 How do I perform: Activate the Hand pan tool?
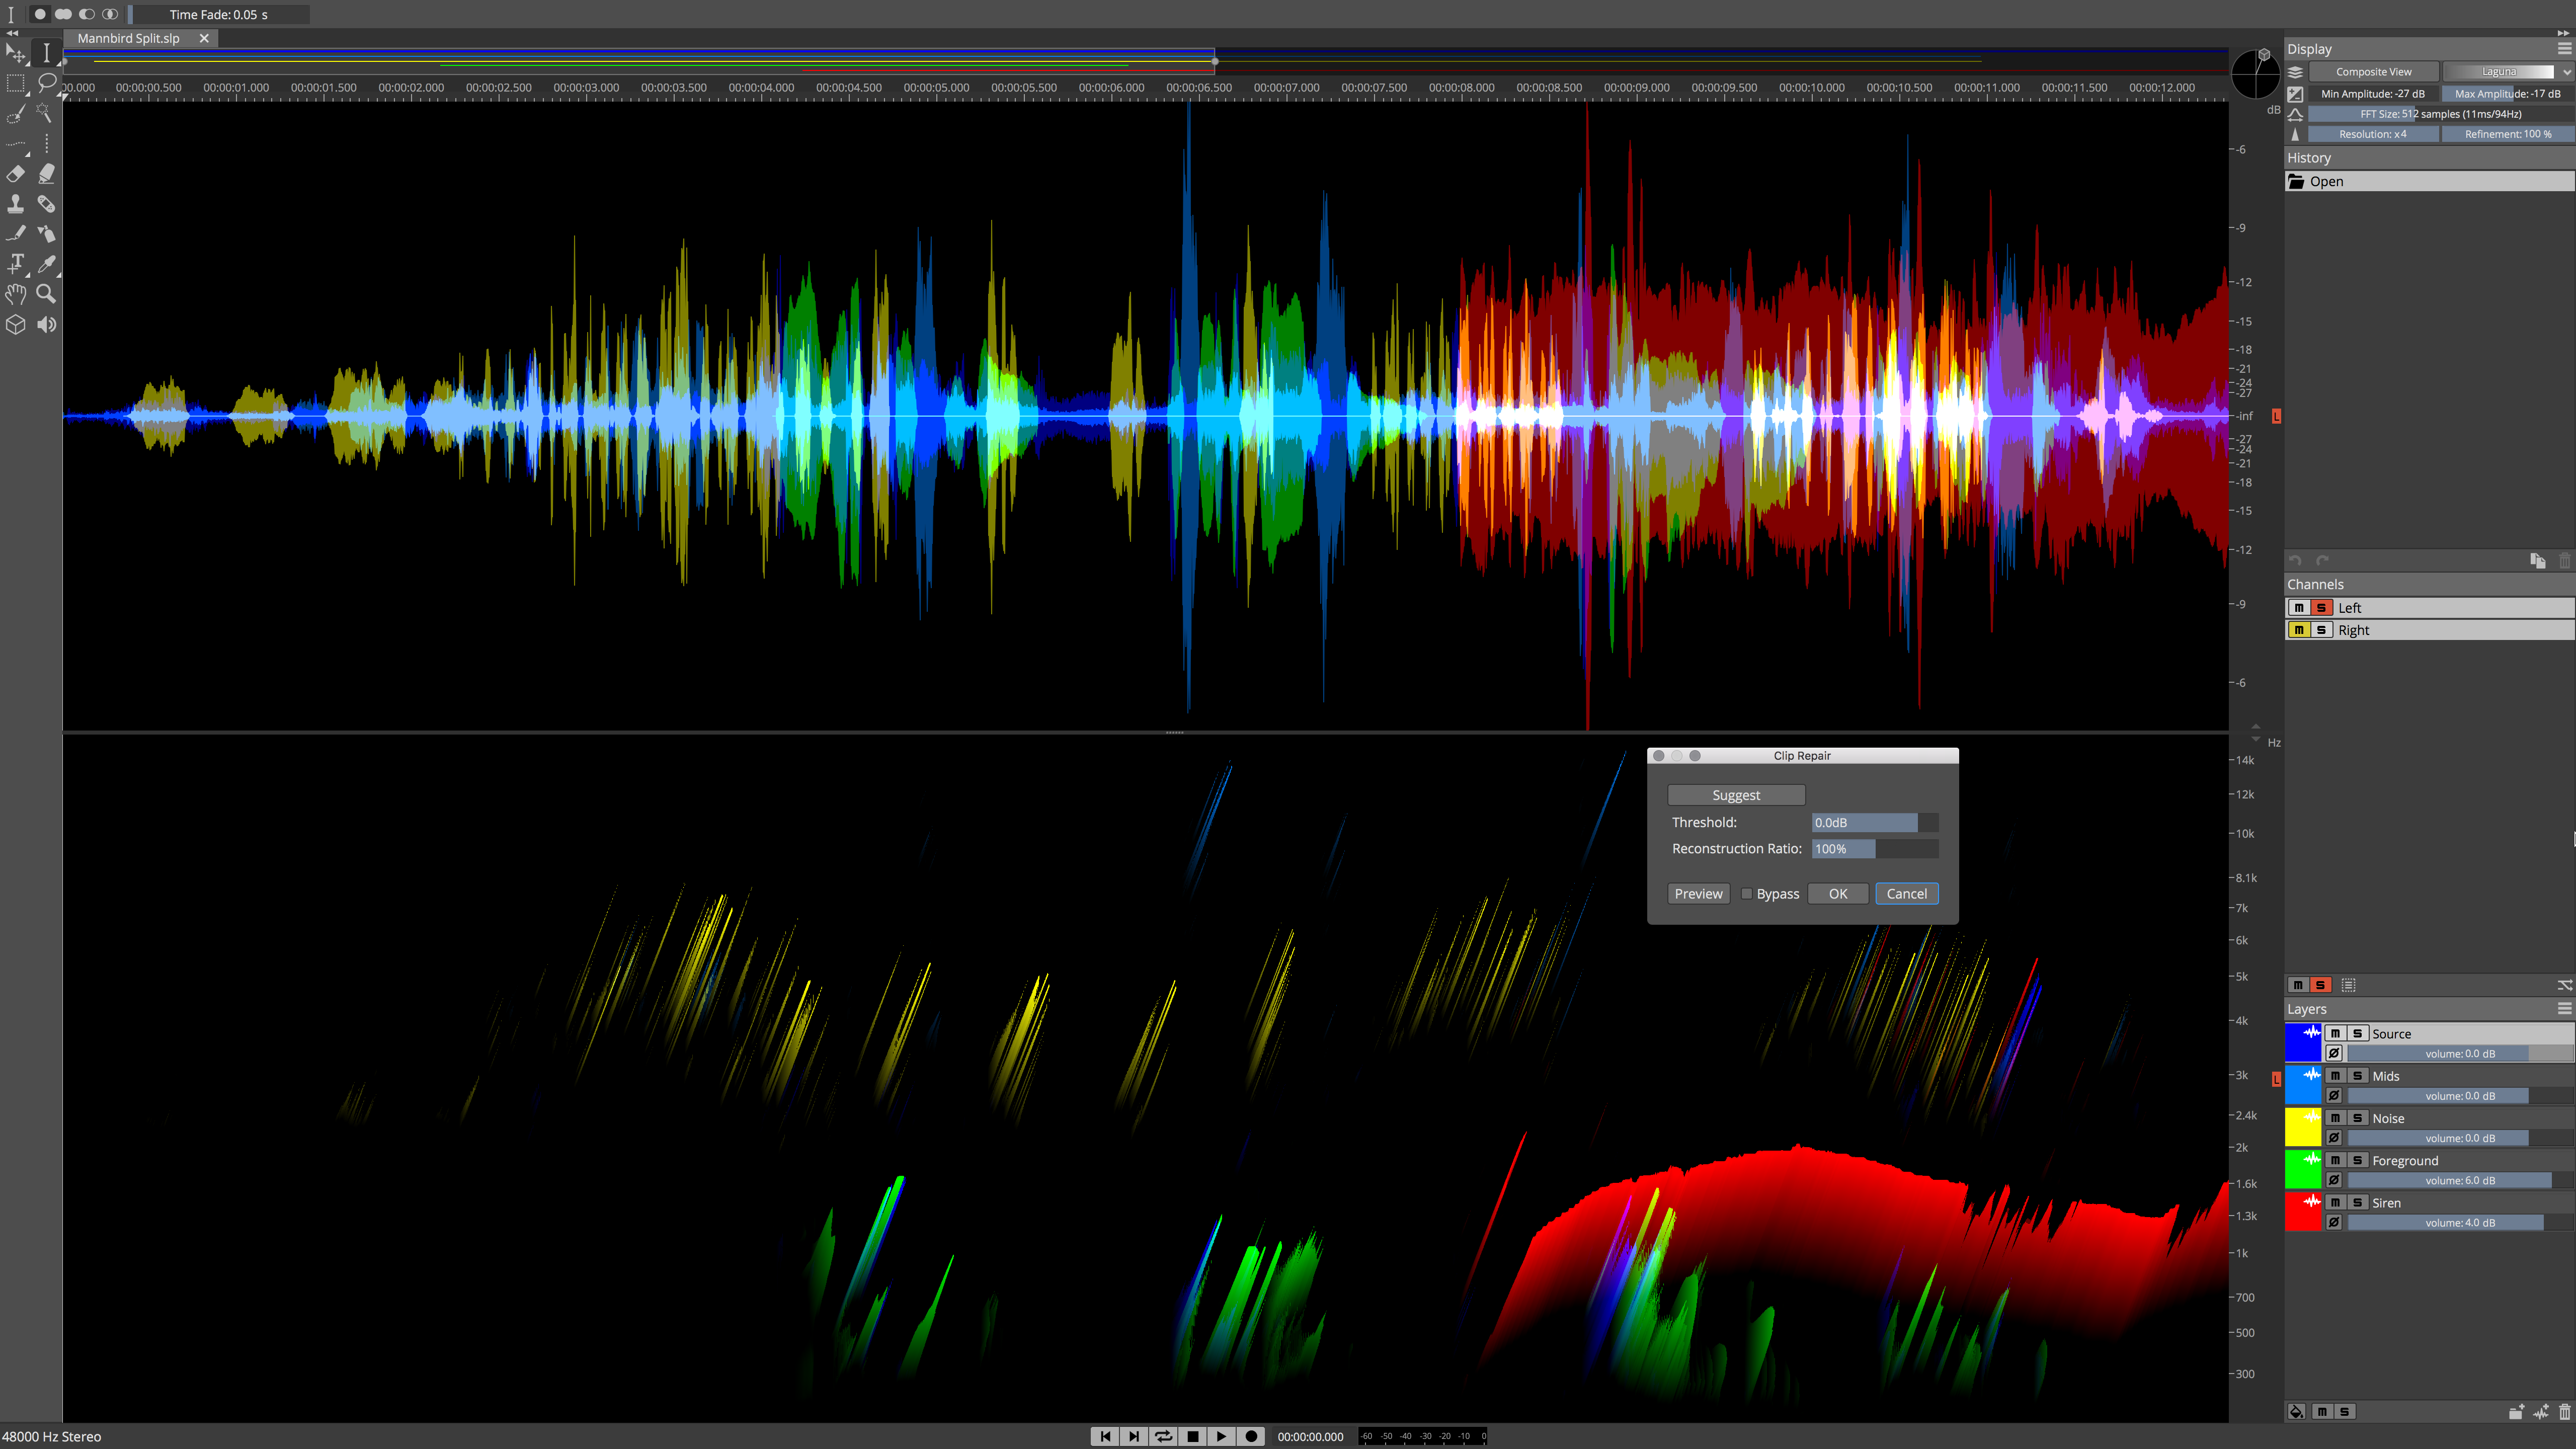click(16, 294)
